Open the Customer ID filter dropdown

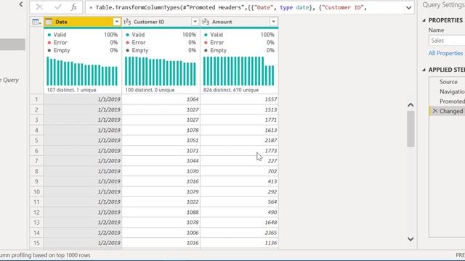coord(195,22)
